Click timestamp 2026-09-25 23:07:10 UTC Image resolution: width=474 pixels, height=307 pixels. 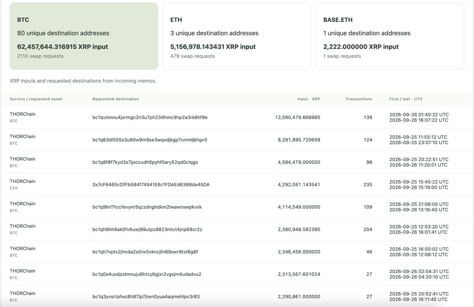point(419,142)
